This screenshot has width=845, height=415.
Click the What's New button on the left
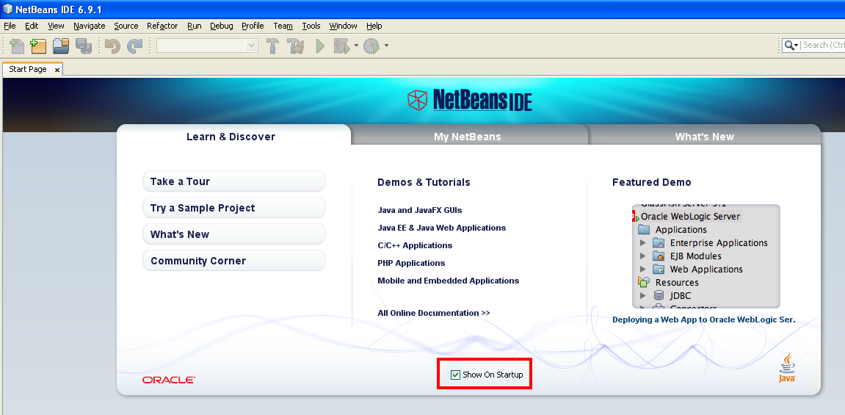pos(234,234)
